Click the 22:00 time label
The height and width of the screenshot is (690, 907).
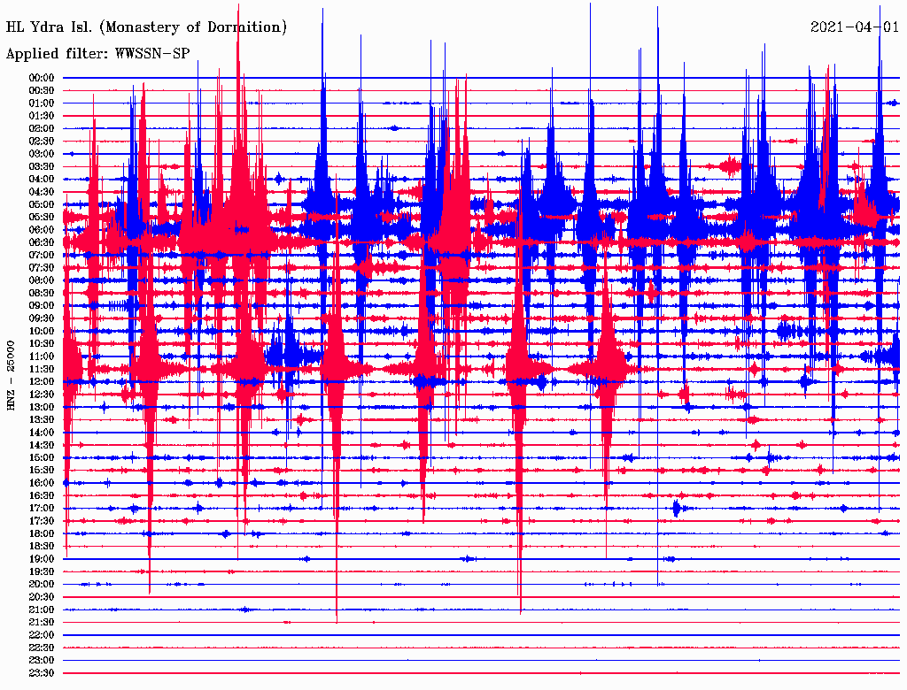[x=42, y=636]
